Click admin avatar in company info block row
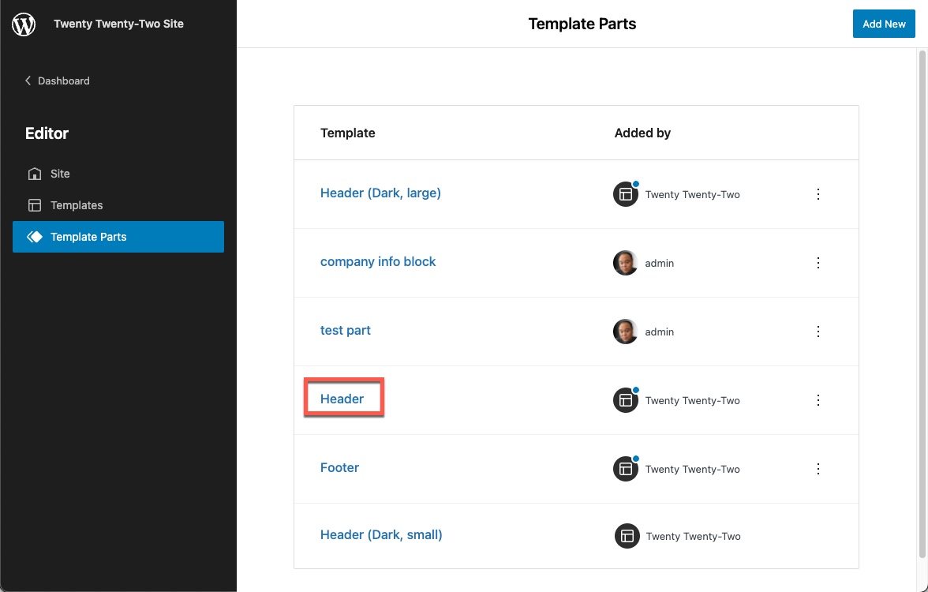 [625, 263]
